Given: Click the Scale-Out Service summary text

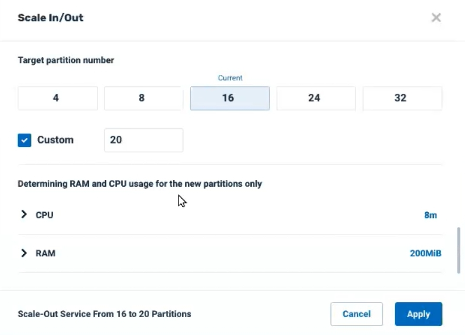Looking at the screenshot, I should tap(105, 314).
